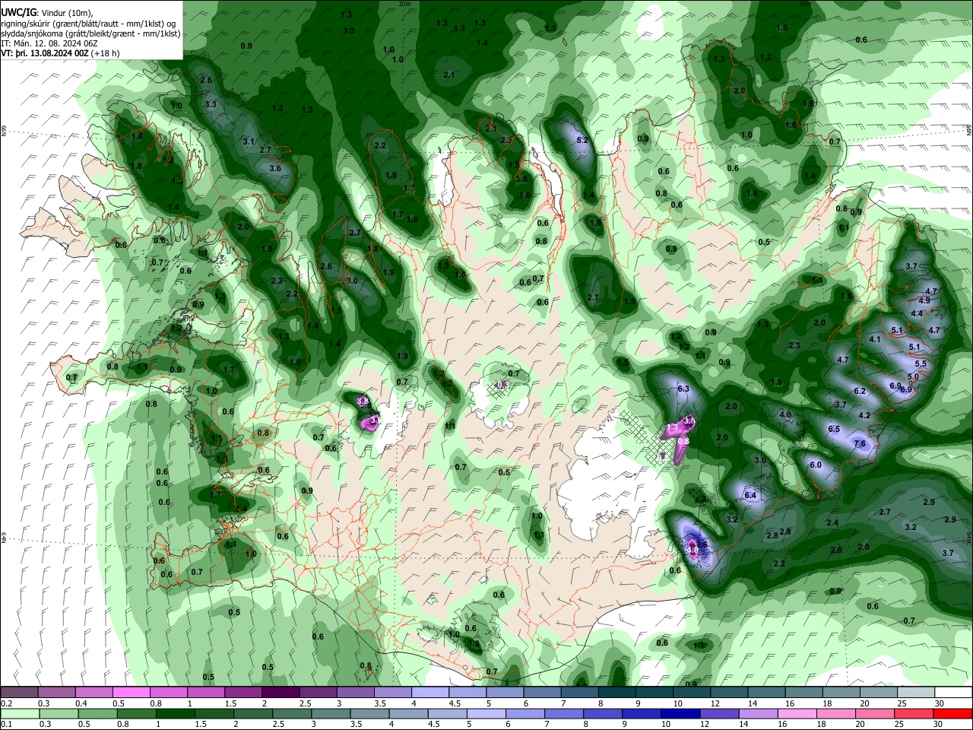
Task: Select the 'IT: Mán. 12. 08. 2024 06Z' line
Action: click(x=48, y=44)
